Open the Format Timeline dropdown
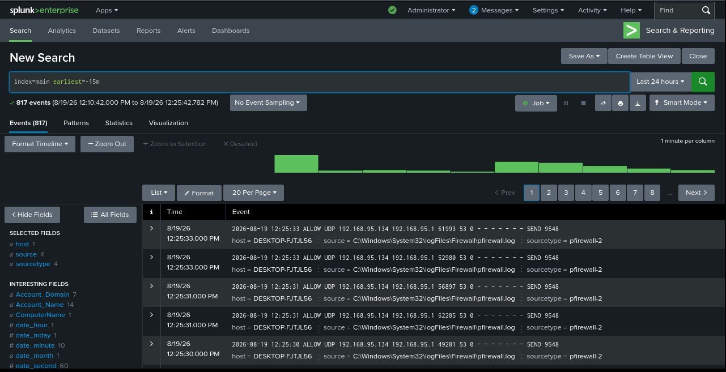 40,144
